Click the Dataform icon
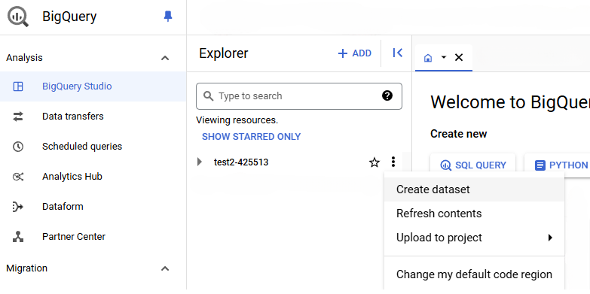Viewport: 590px width, 294px height. pos(18,207)
